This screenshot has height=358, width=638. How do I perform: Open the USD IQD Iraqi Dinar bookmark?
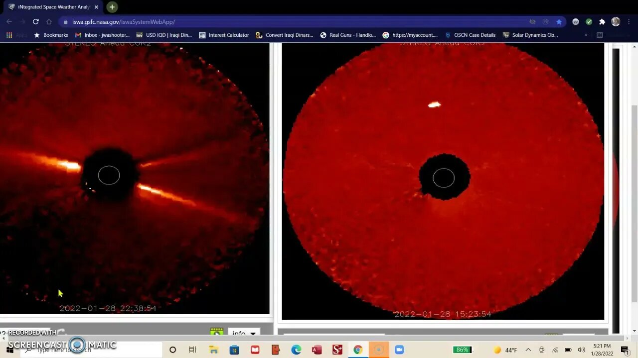click(164, 35)
